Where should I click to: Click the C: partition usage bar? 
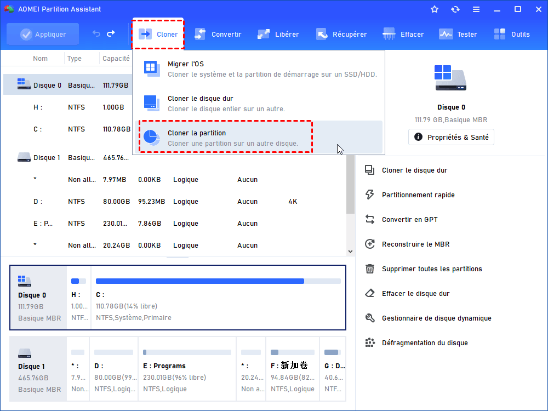tap(218, 281)
